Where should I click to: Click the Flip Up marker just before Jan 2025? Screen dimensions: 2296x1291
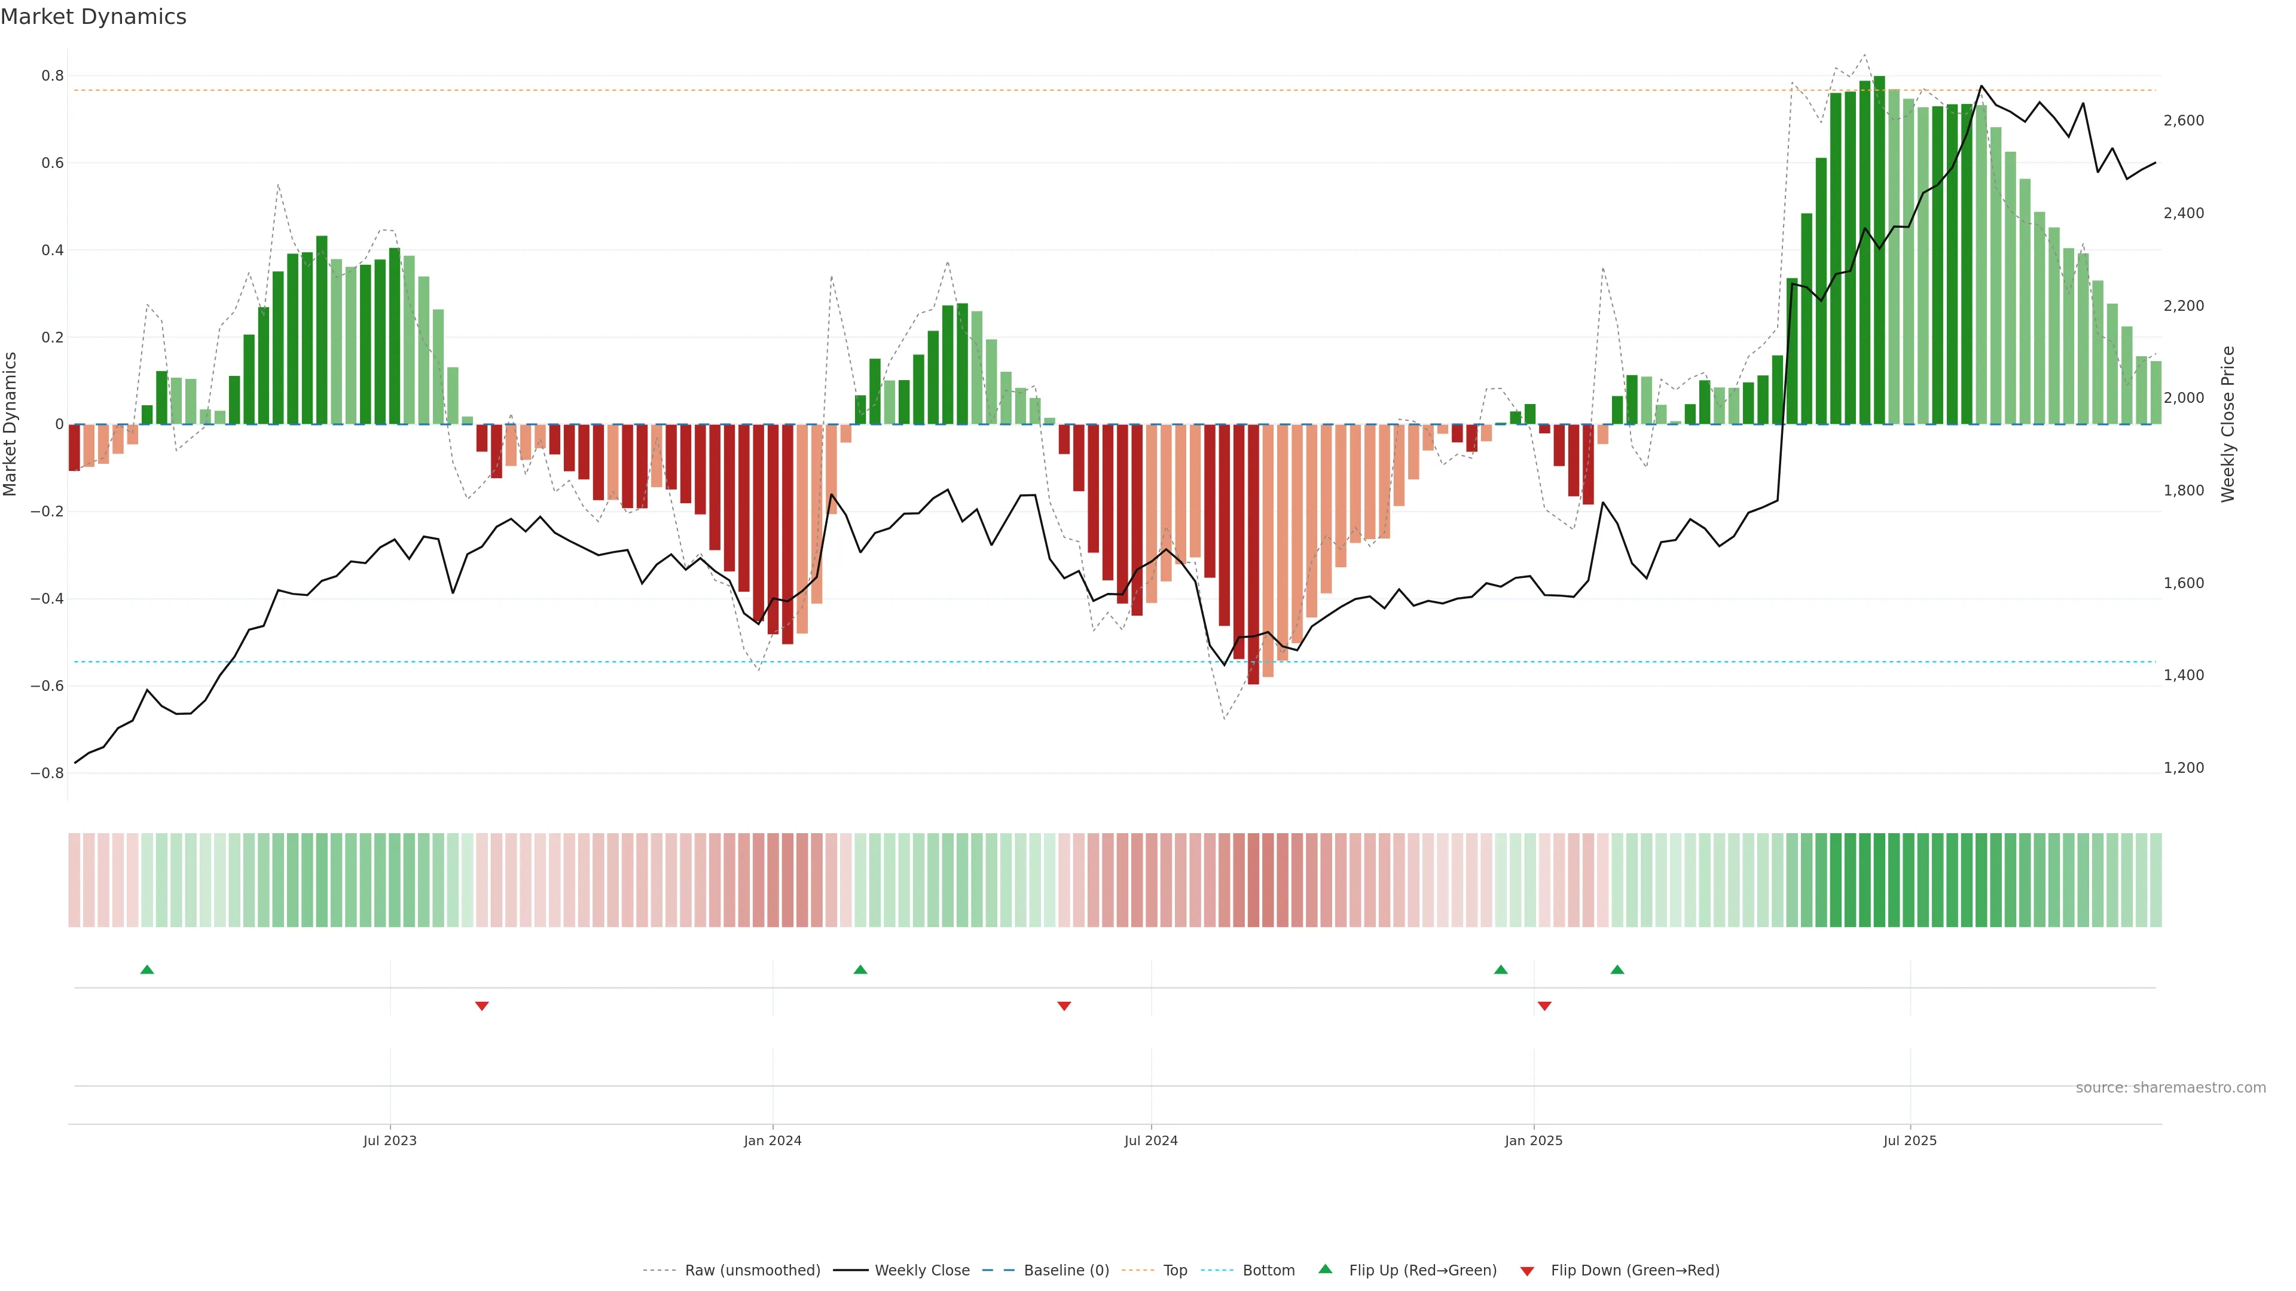[x=1501, y=969]
